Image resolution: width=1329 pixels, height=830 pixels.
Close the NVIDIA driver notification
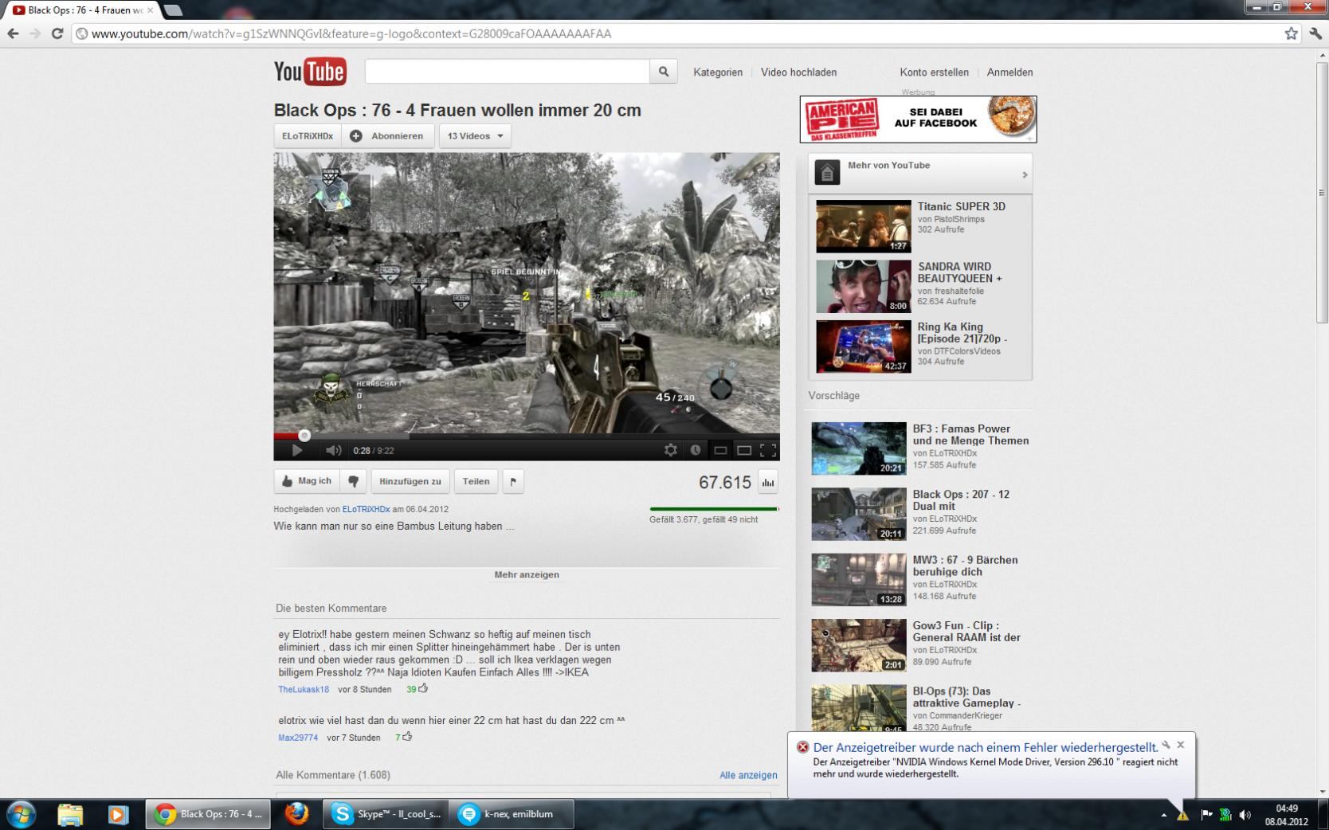pyautogui.click(x=1181, y=745)
